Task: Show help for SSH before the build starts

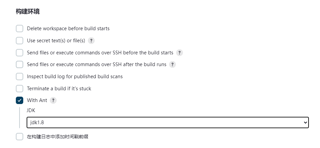Action: 180,53
